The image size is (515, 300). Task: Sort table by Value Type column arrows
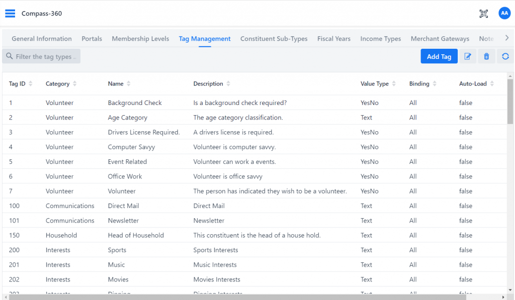(x=394, y=83)
